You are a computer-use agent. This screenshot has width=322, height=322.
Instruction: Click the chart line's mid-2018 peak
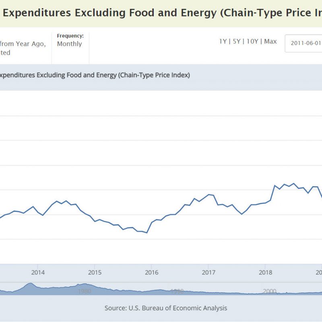click(294, 184)
